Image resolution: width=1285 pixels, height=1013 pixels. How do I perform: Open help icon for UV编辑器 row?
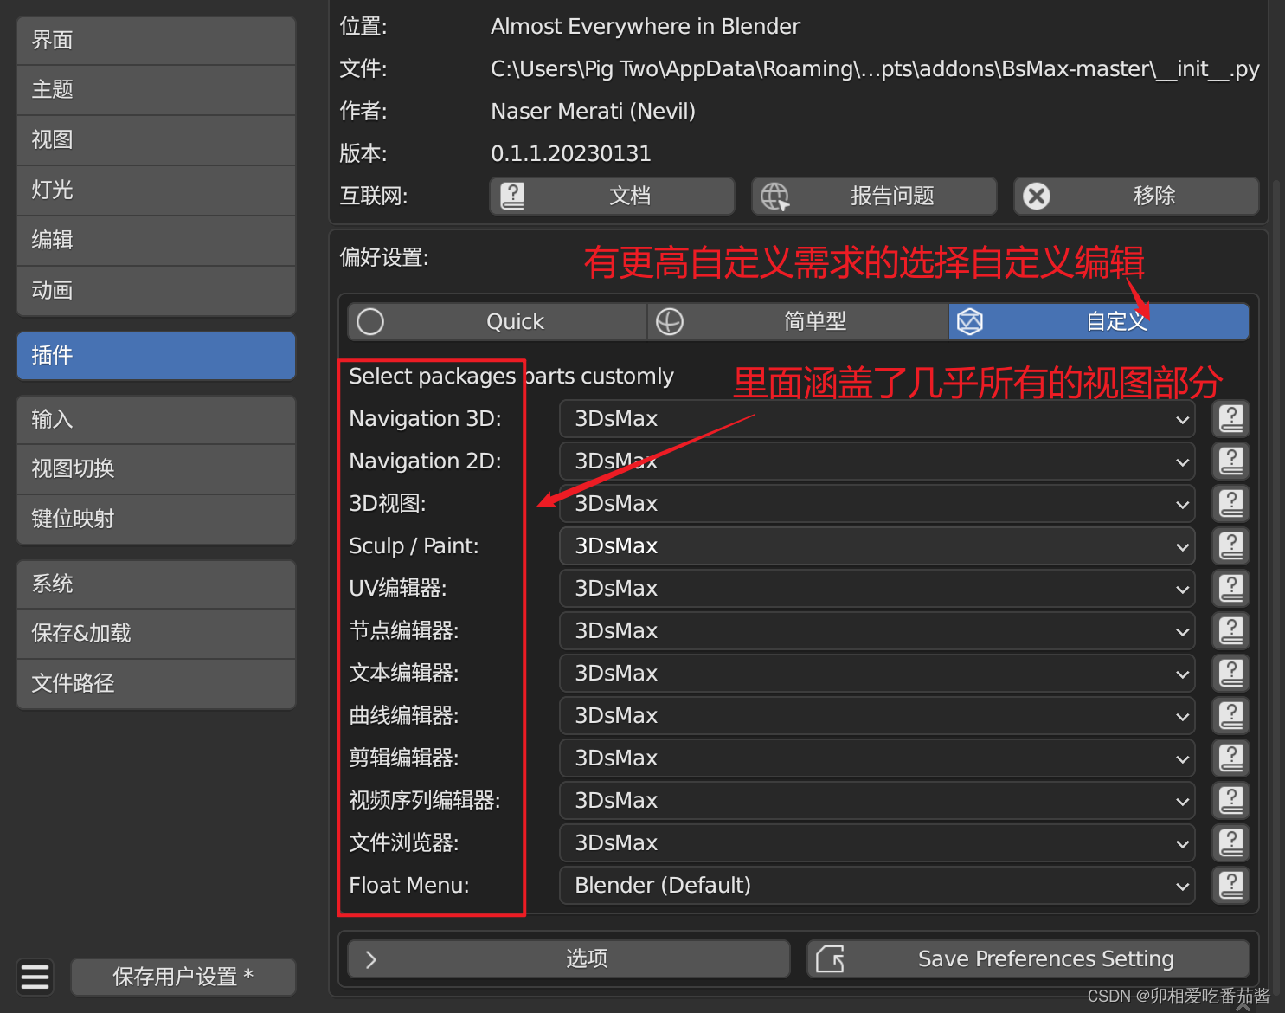click(x=1230, y=588)
